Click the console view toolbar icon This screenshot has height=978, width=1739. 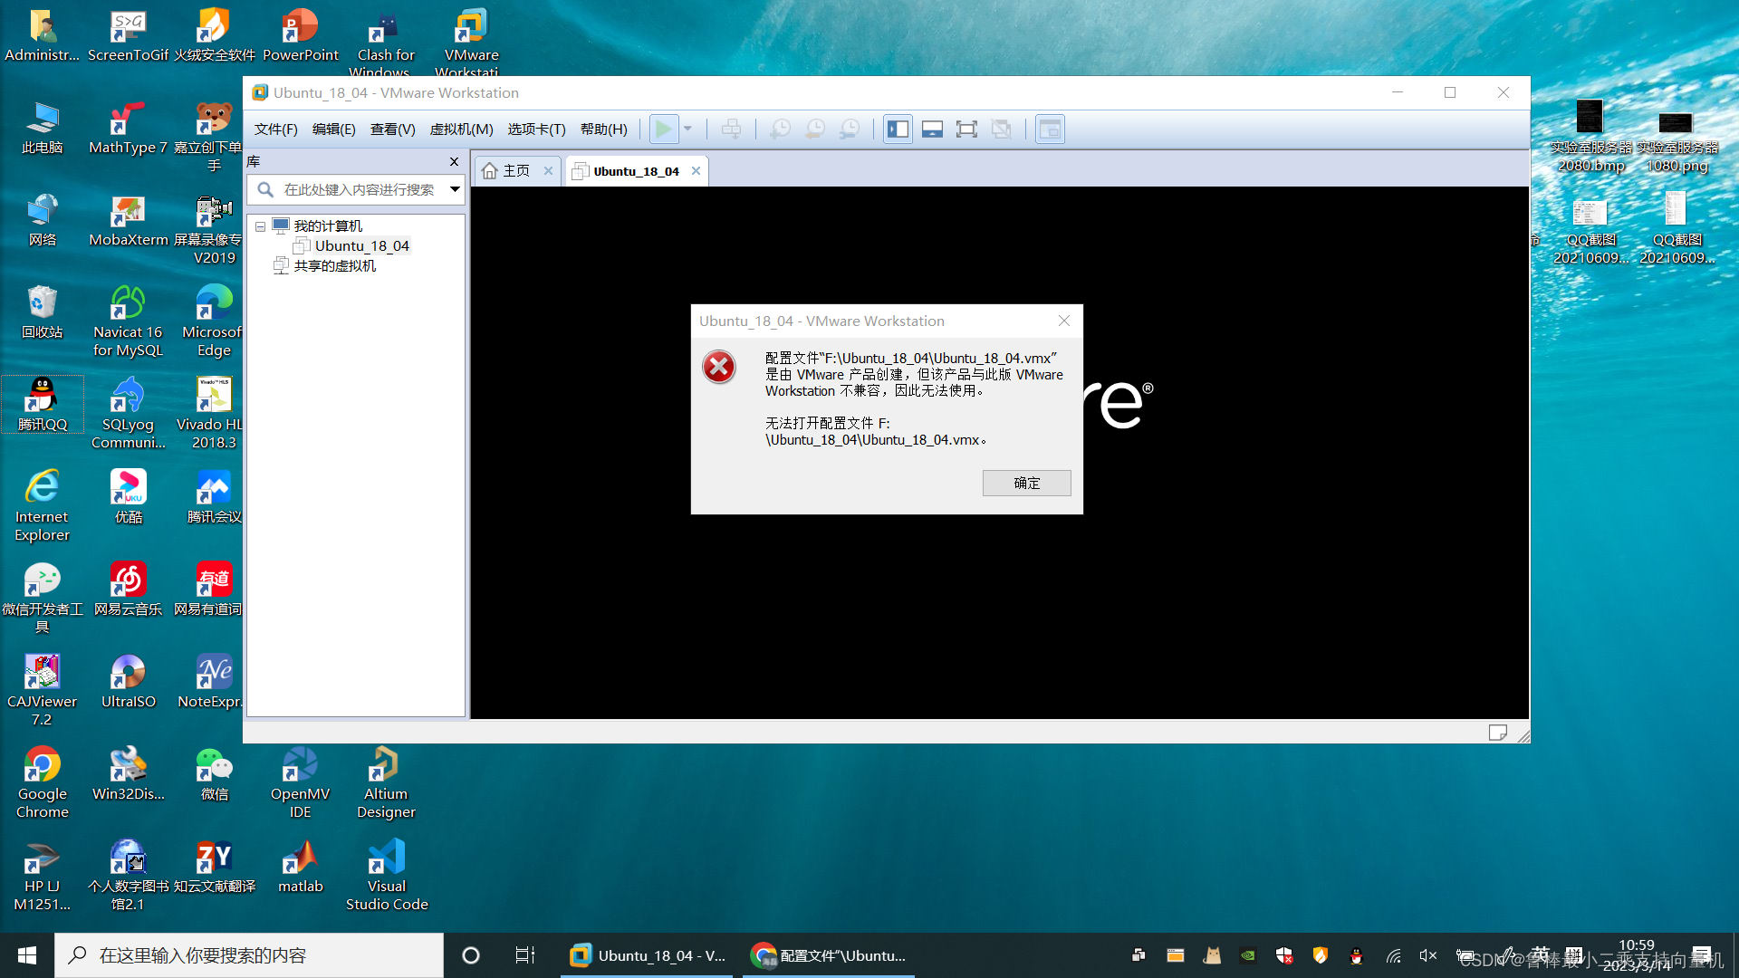pos(1050,129)
